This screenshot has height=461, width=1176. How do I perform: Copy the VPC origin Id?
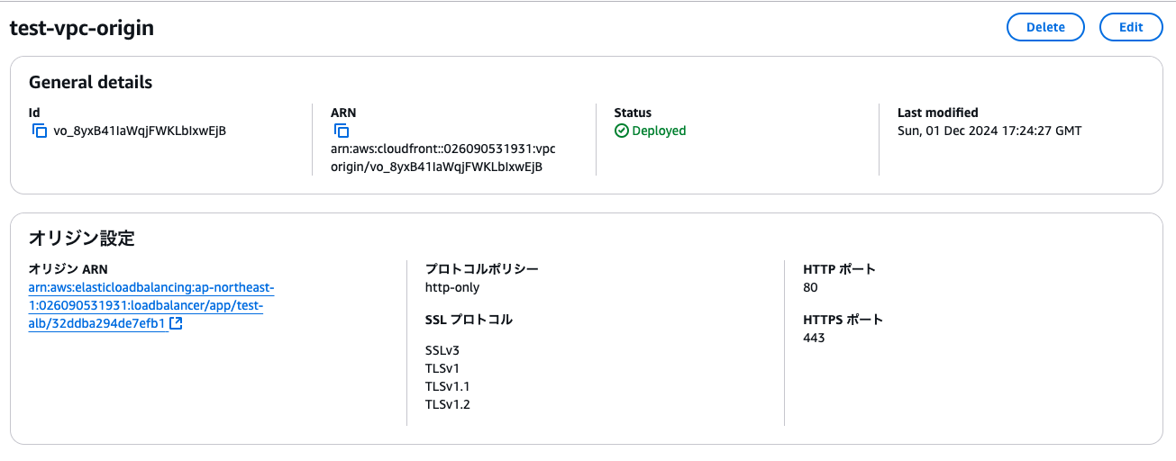click(x=40, y=131)
